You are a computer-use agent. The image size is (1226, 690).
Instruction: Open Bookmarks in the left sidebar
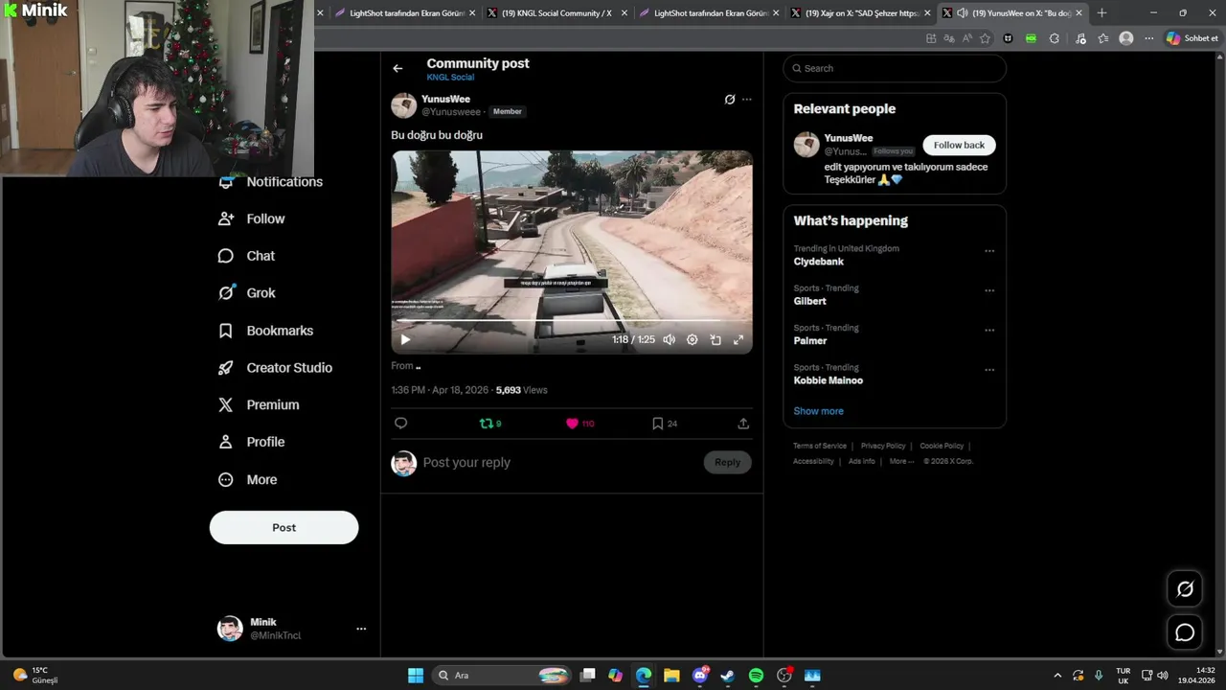pos(266,331)
